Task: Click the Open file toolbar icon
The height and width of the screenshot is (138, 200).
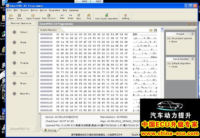Action: (x=11, y=17)
